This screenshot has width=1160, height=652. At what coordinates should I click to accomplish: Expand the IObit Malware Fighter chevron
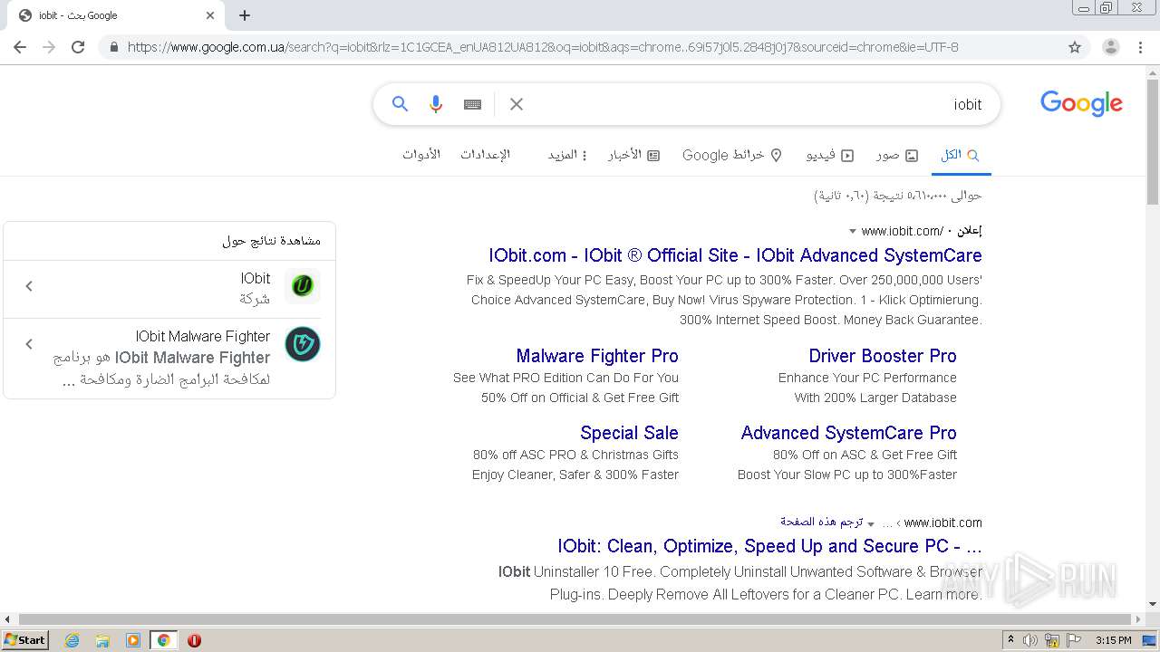click(x=29, y=344)
